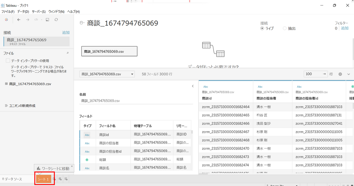Click 追加 link next to 接続
Image resolution: width=354 pixels, height=186 pixels.
66,33
